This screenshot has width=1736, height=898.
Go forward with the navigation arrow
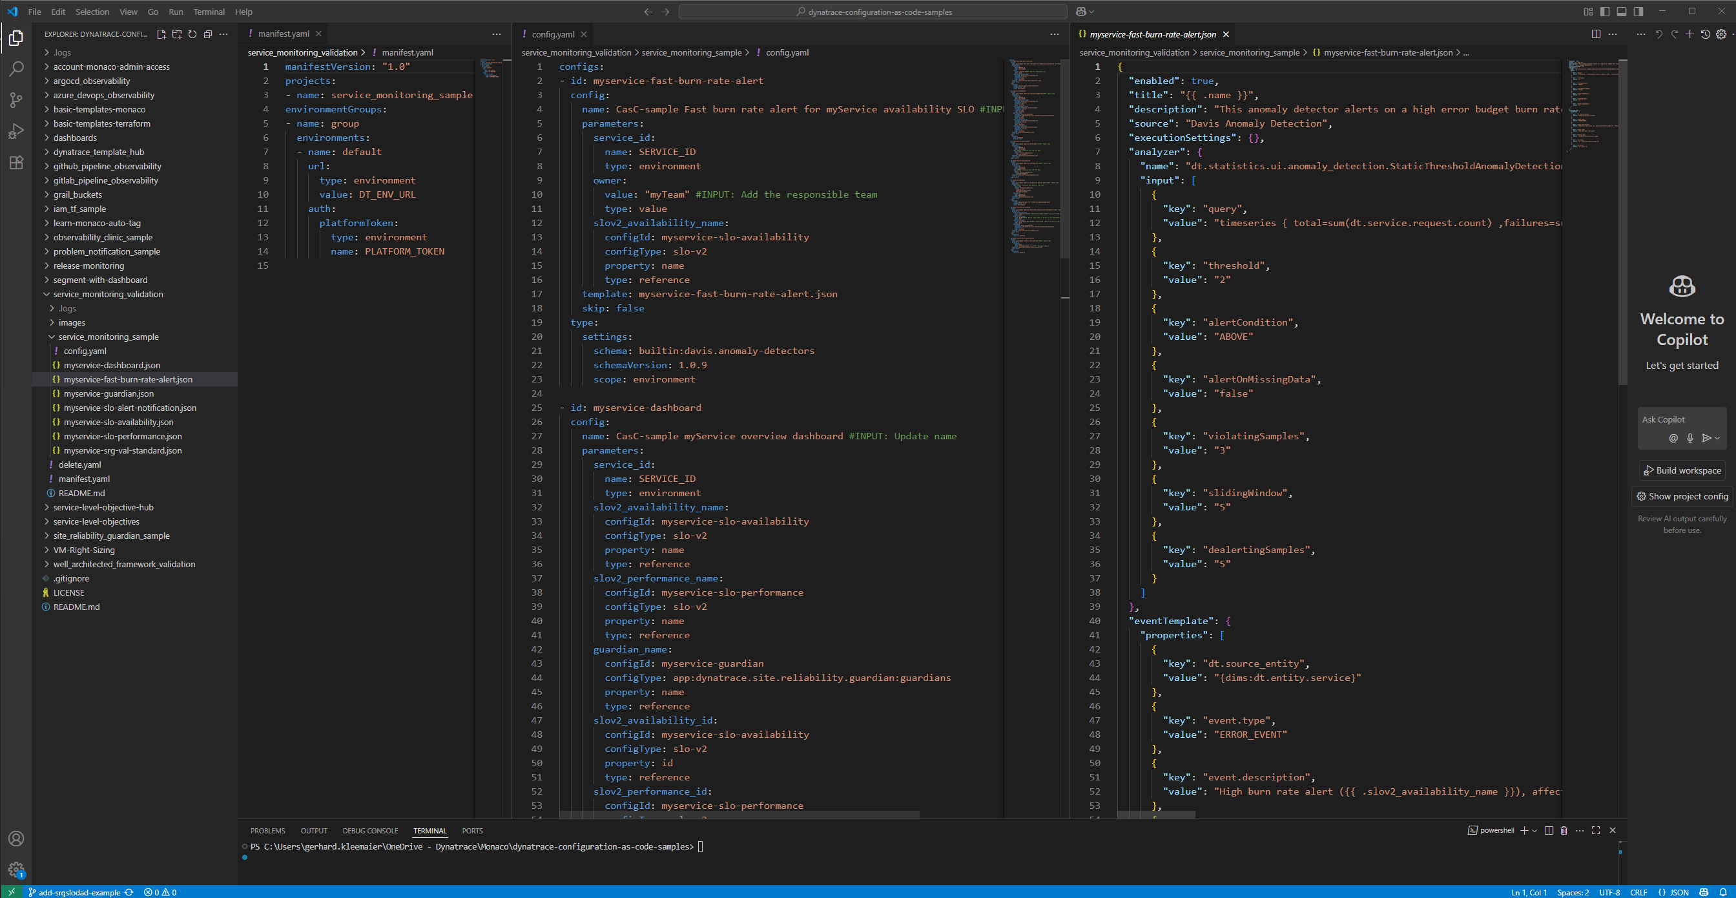[665, 12]
